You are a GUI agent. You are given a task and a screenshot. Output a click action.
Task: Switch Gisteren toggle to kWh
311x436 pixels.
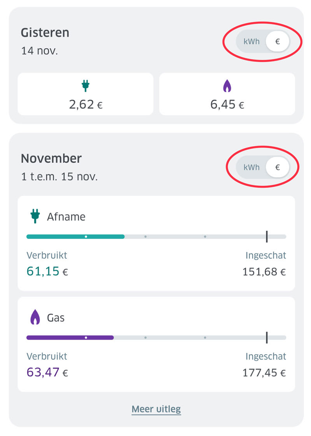252,41
